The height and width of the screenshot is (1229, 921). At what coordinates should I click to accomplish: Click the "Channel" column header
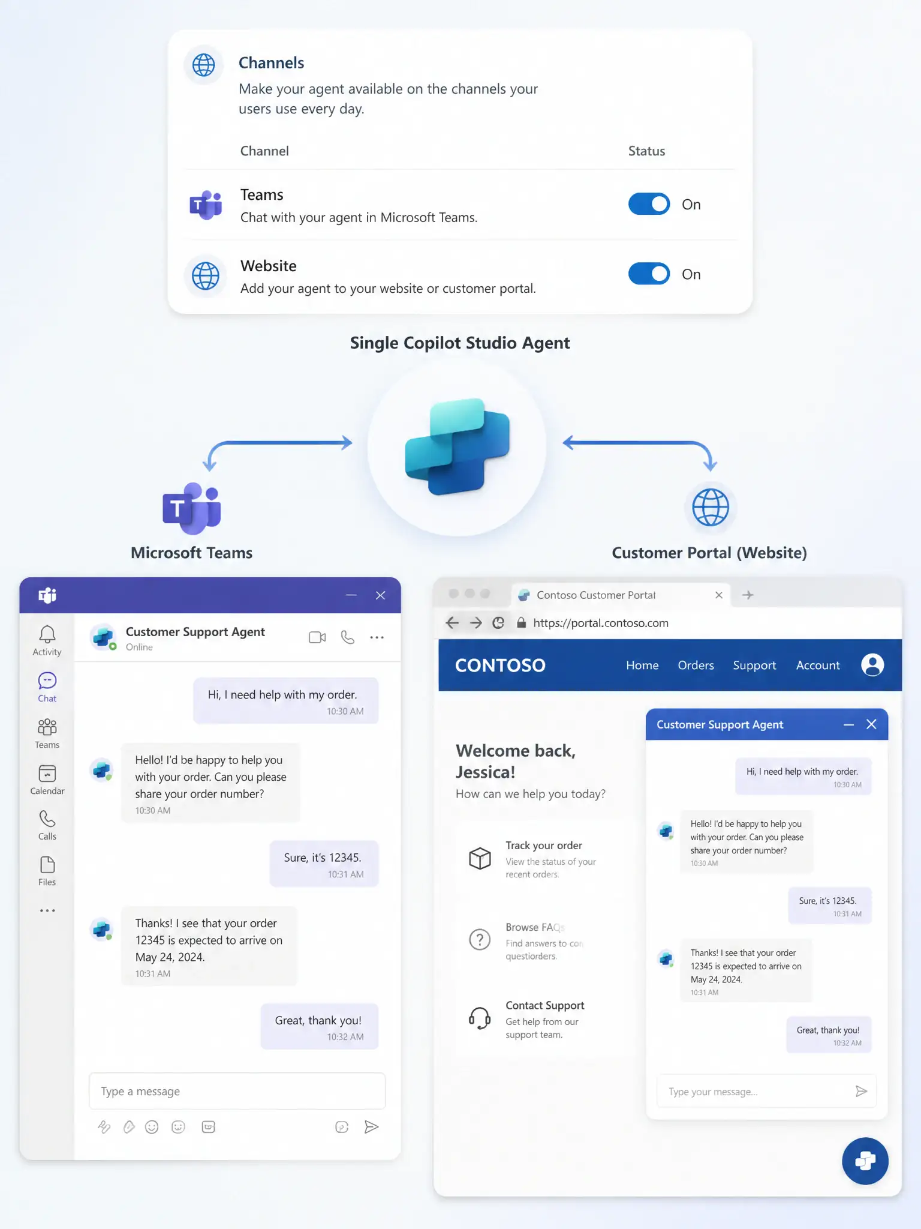tap(264, 151)
